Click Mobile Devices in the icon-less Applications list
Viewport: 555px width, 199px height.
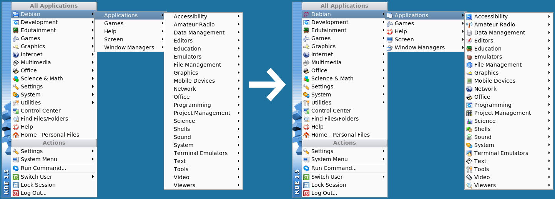click(x=203, y=81)
